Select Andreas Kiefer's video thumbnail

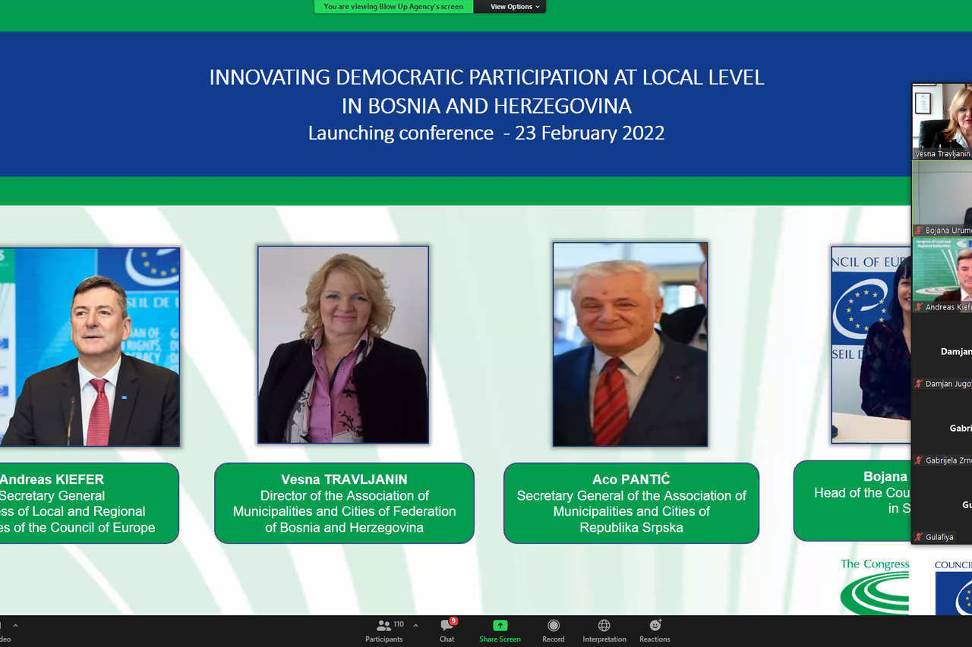click(942, 273)
